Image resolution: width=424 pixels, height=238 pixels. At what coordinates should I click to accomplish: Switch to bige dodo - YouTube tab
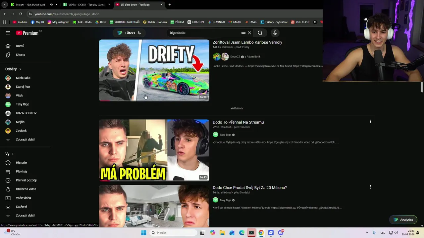[x=139, y=5]
